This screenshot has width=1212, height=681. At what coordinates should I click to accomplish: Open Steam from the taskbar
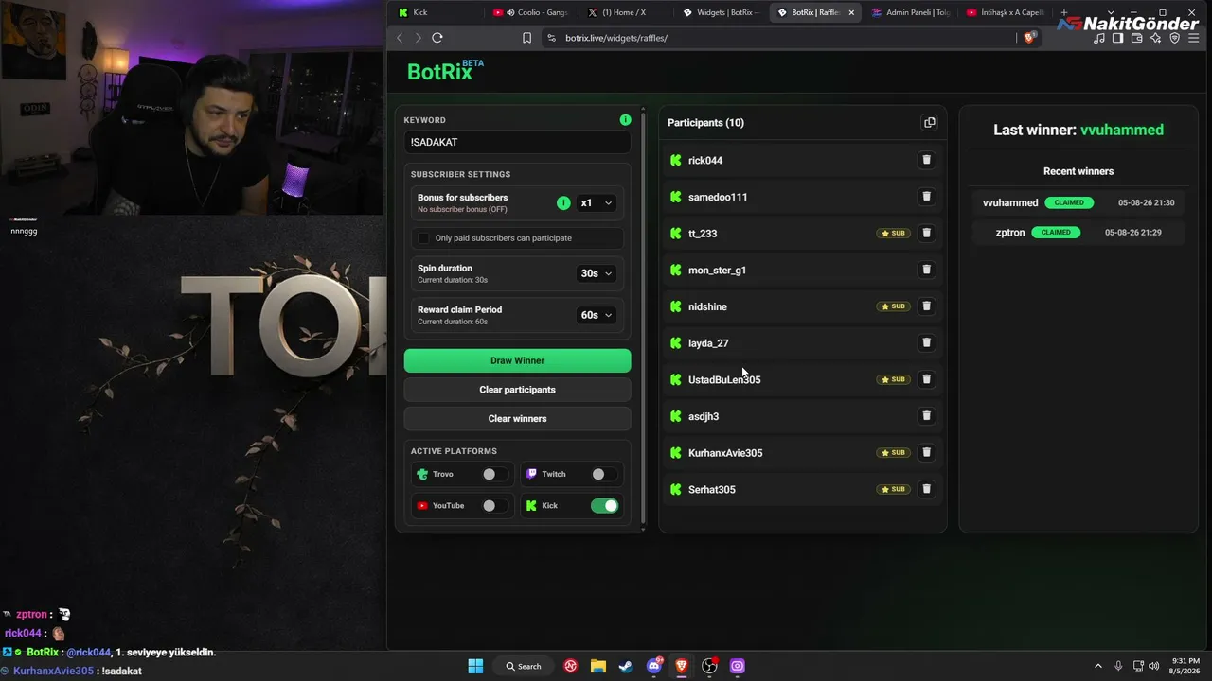pyautogui.click(x=626, y=666)
